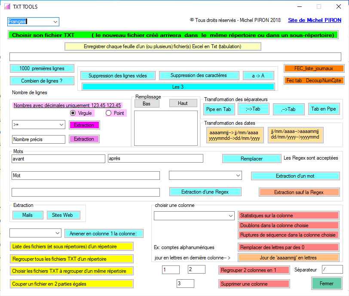Click Remplacer des lettres par des 0
The height and width of the screenshot is (296, 349).
pyautogui.click(x=288, y=247)
